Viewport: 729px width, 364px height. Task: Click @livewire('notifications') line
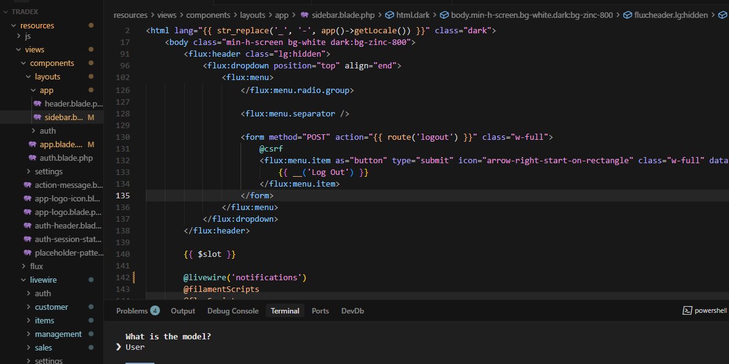click(x=245, y=277)
